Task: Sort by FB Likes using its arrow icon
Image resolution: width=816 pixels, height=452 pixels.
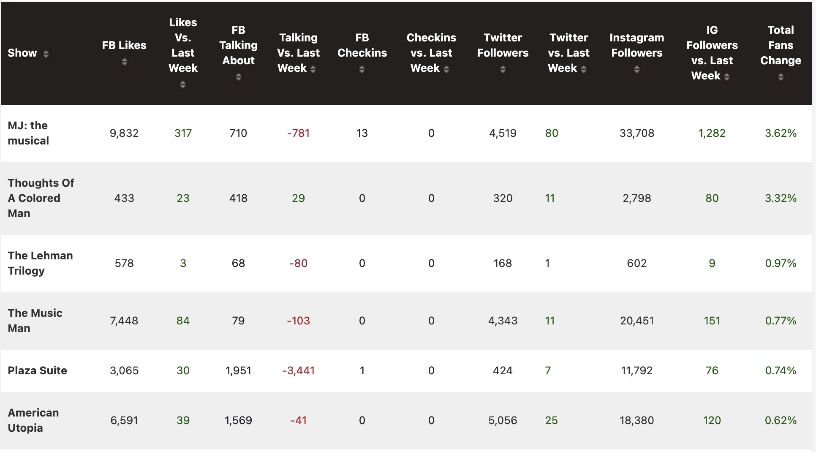Action: [124, 62]
